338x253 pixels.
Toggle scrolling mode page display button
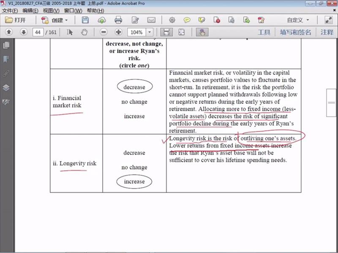tap(166, 32)
